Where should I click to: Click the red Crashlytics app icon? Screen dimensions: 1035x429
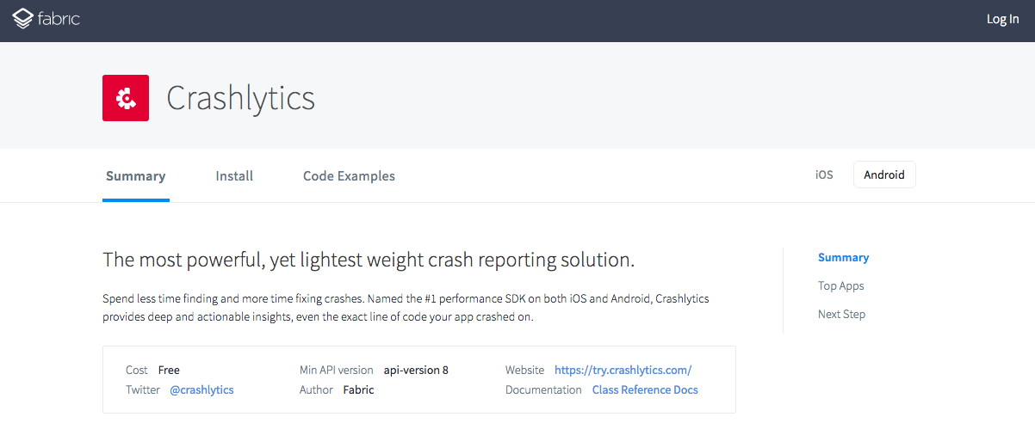tap(126, 98)
